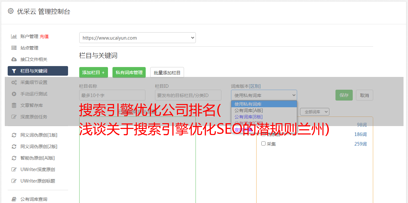Click the database icon for 文章暂存库
The height and width of the screenshot is (203, 408).
[14, 105]
